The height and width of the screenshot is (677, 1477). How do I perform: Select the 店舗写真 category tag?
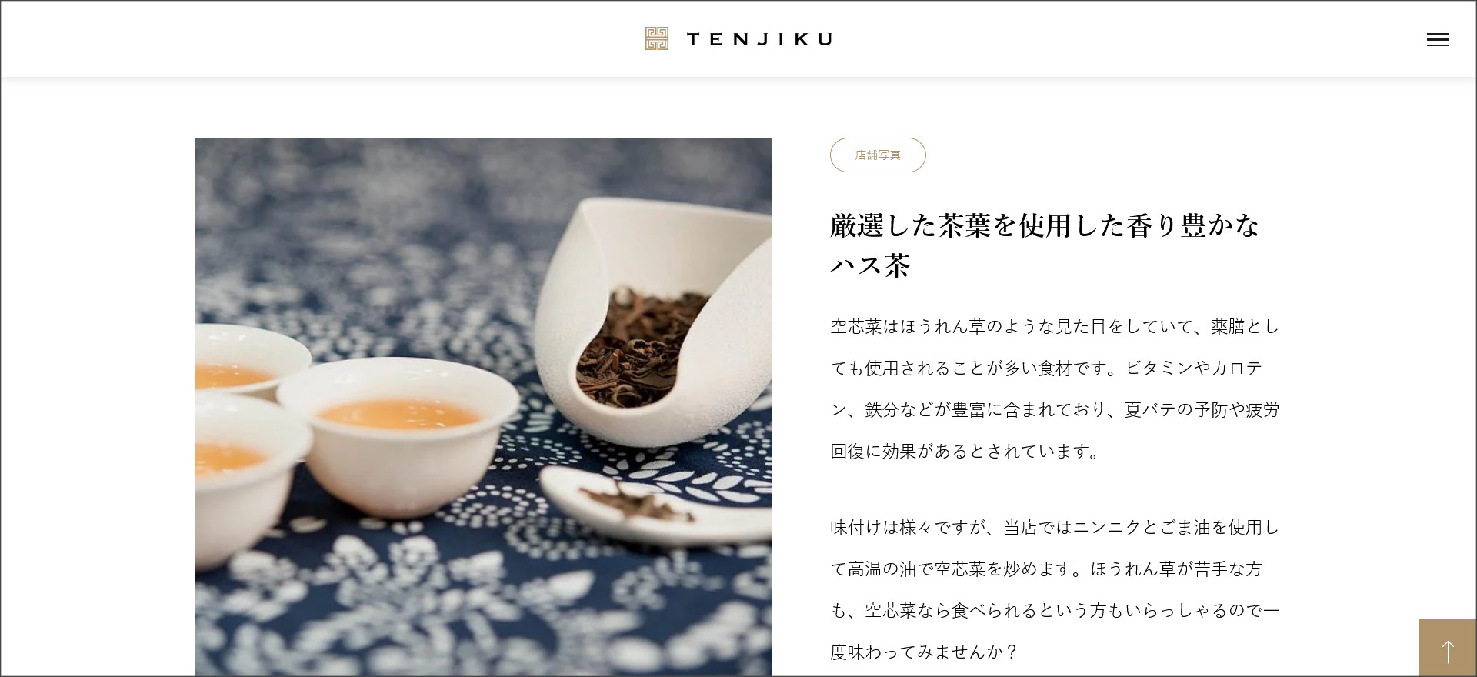click(x=878, y=155)
